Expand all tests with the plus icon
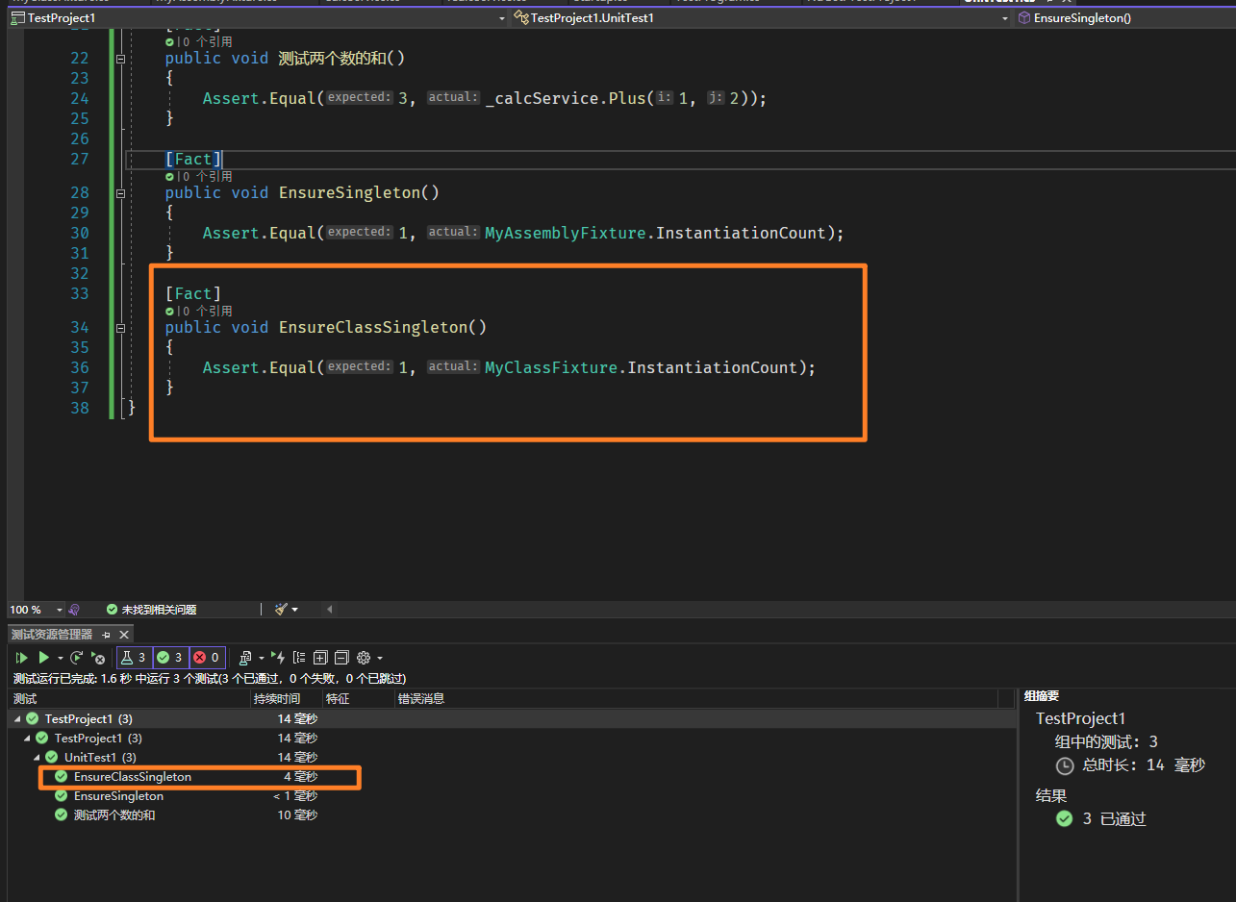 click(x=320, y=658)
